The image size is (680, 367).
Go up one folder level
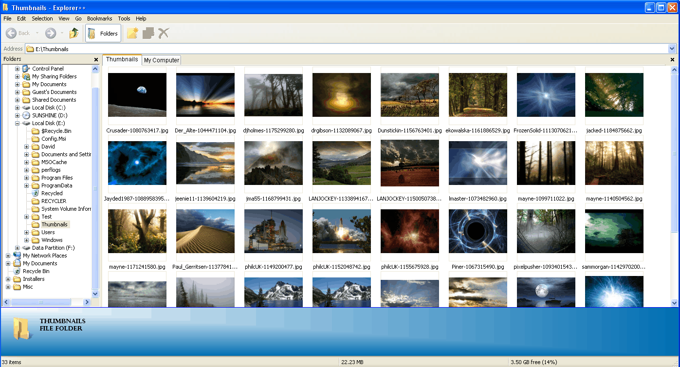coord(74,33)
